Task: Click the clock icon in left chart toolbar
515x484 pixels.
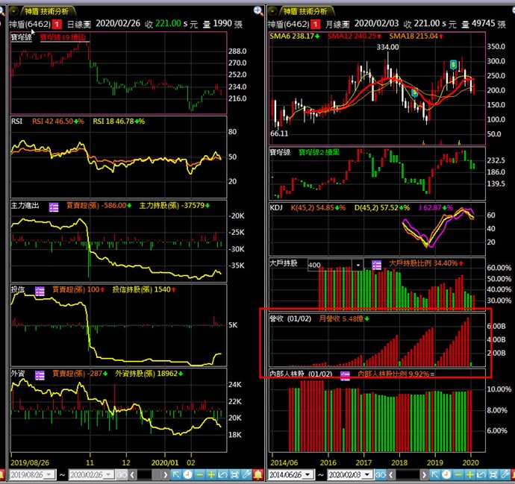Action: pyautogui.click(x=187, y=475)
